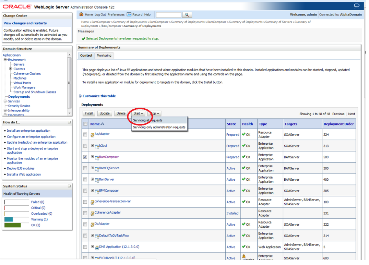Click the AqAdapter resource adapter icon

pos(93,135)
